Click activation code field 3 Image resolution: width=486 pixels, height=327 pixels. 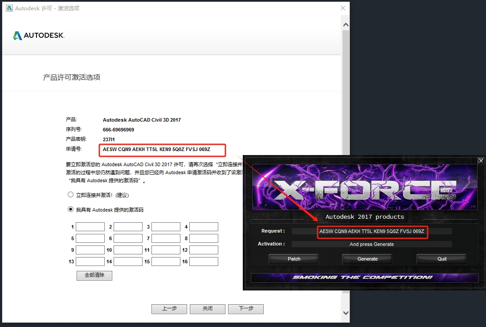[x=166, y=227]
